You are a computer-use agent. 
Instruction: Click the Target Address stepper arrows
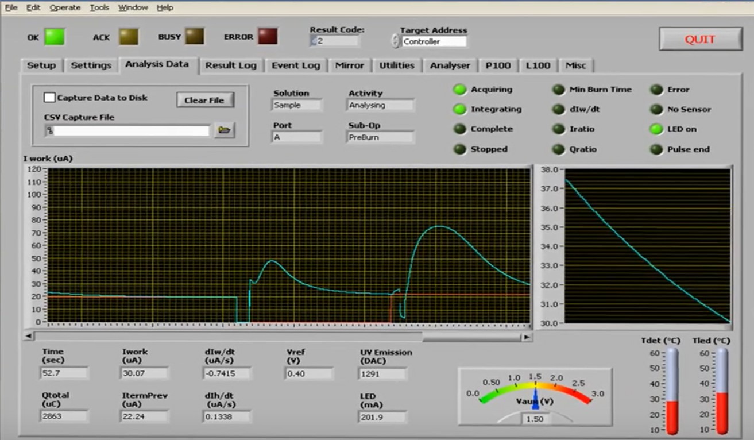click(x=395, y=41)
